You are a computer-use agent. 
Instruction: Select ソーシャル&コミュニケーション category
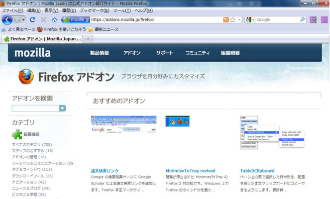(x=42, y=163)
